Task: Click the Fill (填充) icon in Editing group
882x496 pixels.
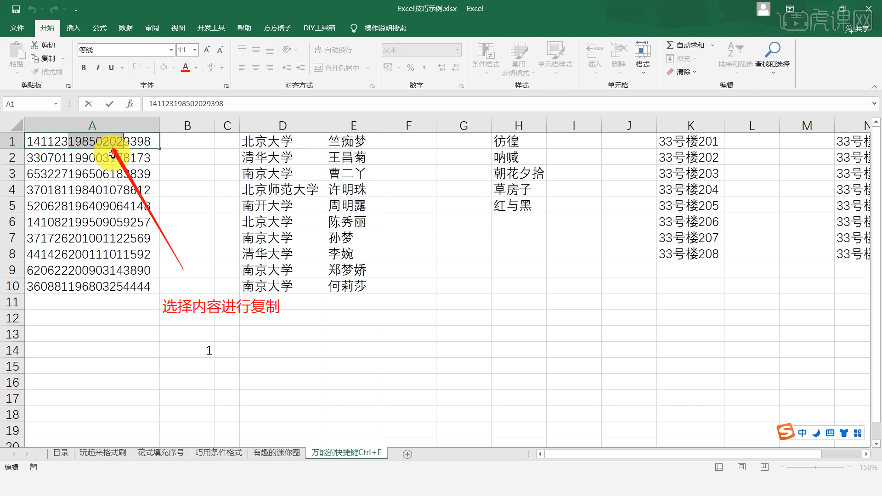Action: point(670,58)
